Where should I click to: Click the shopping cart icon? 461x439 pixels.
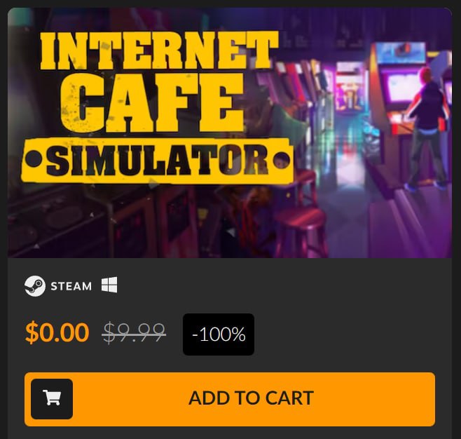coord(52,398)
